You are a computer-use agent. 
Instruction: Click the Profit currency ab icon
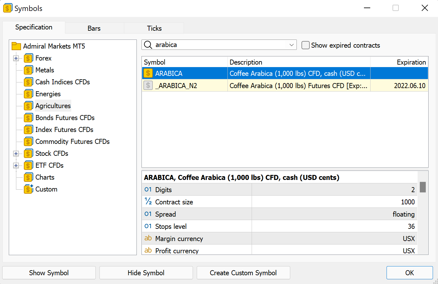[148, 250]
